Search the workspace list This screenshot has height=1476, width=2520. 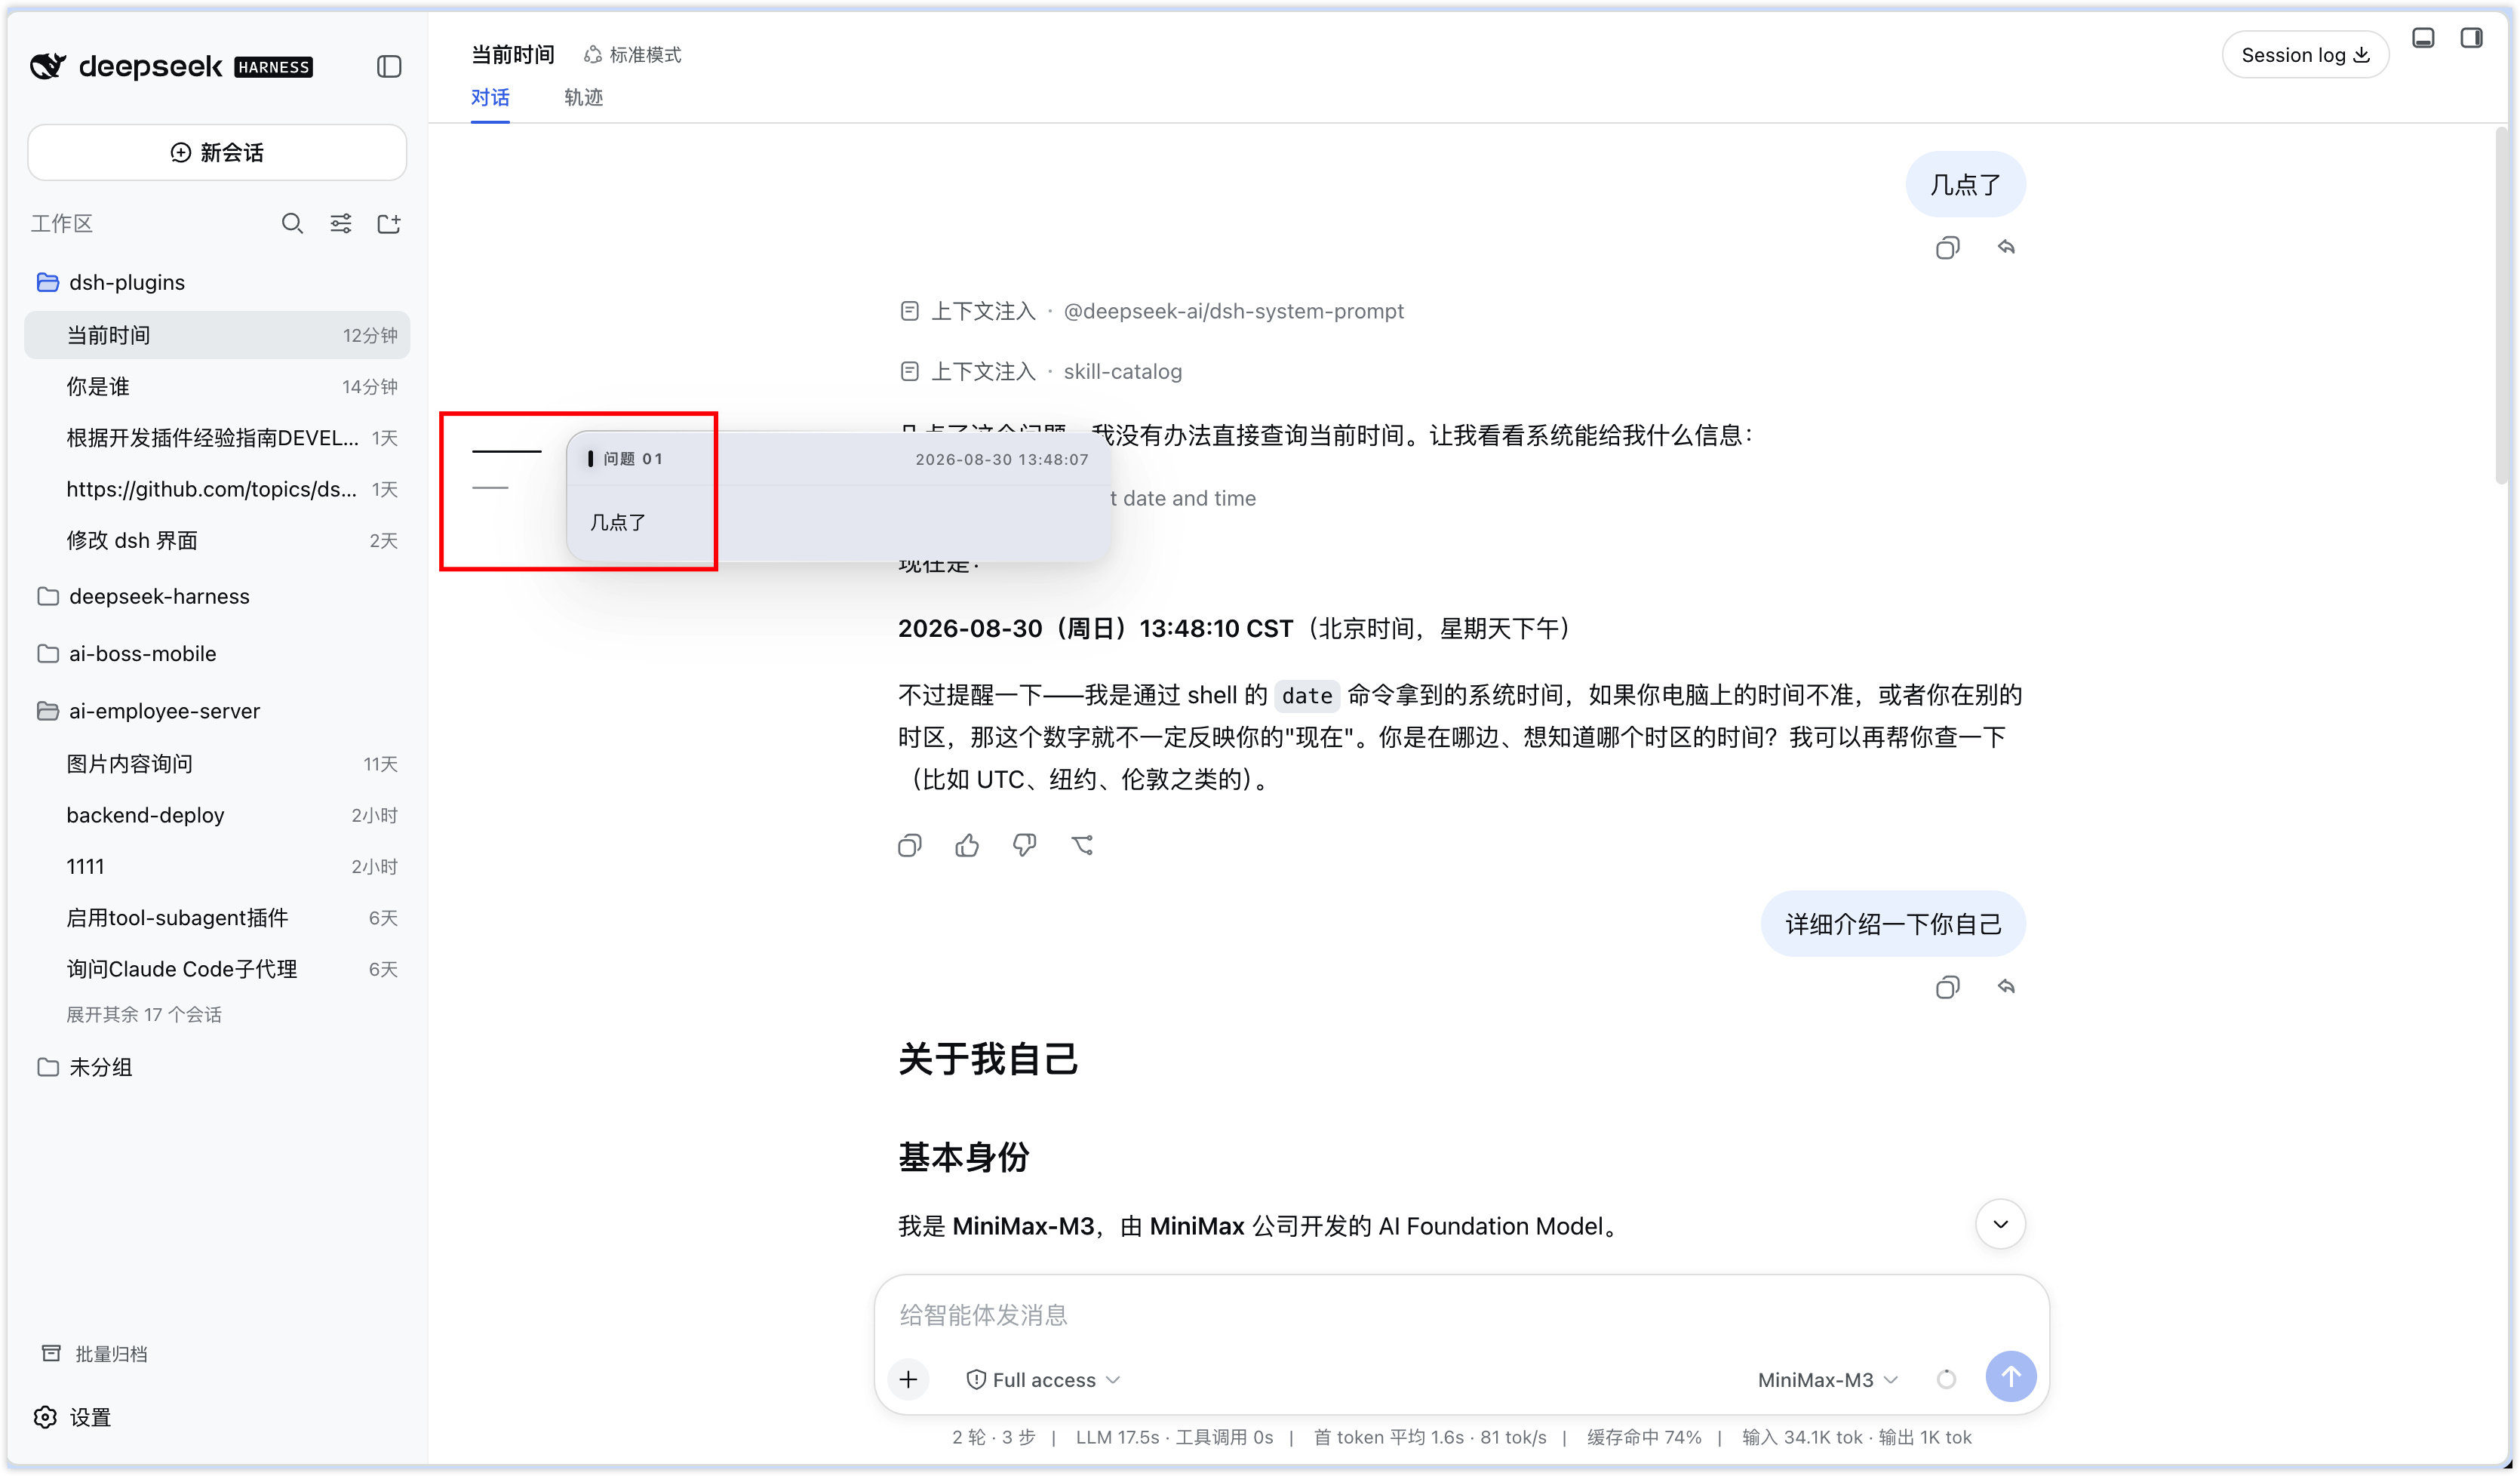[292, 224]
